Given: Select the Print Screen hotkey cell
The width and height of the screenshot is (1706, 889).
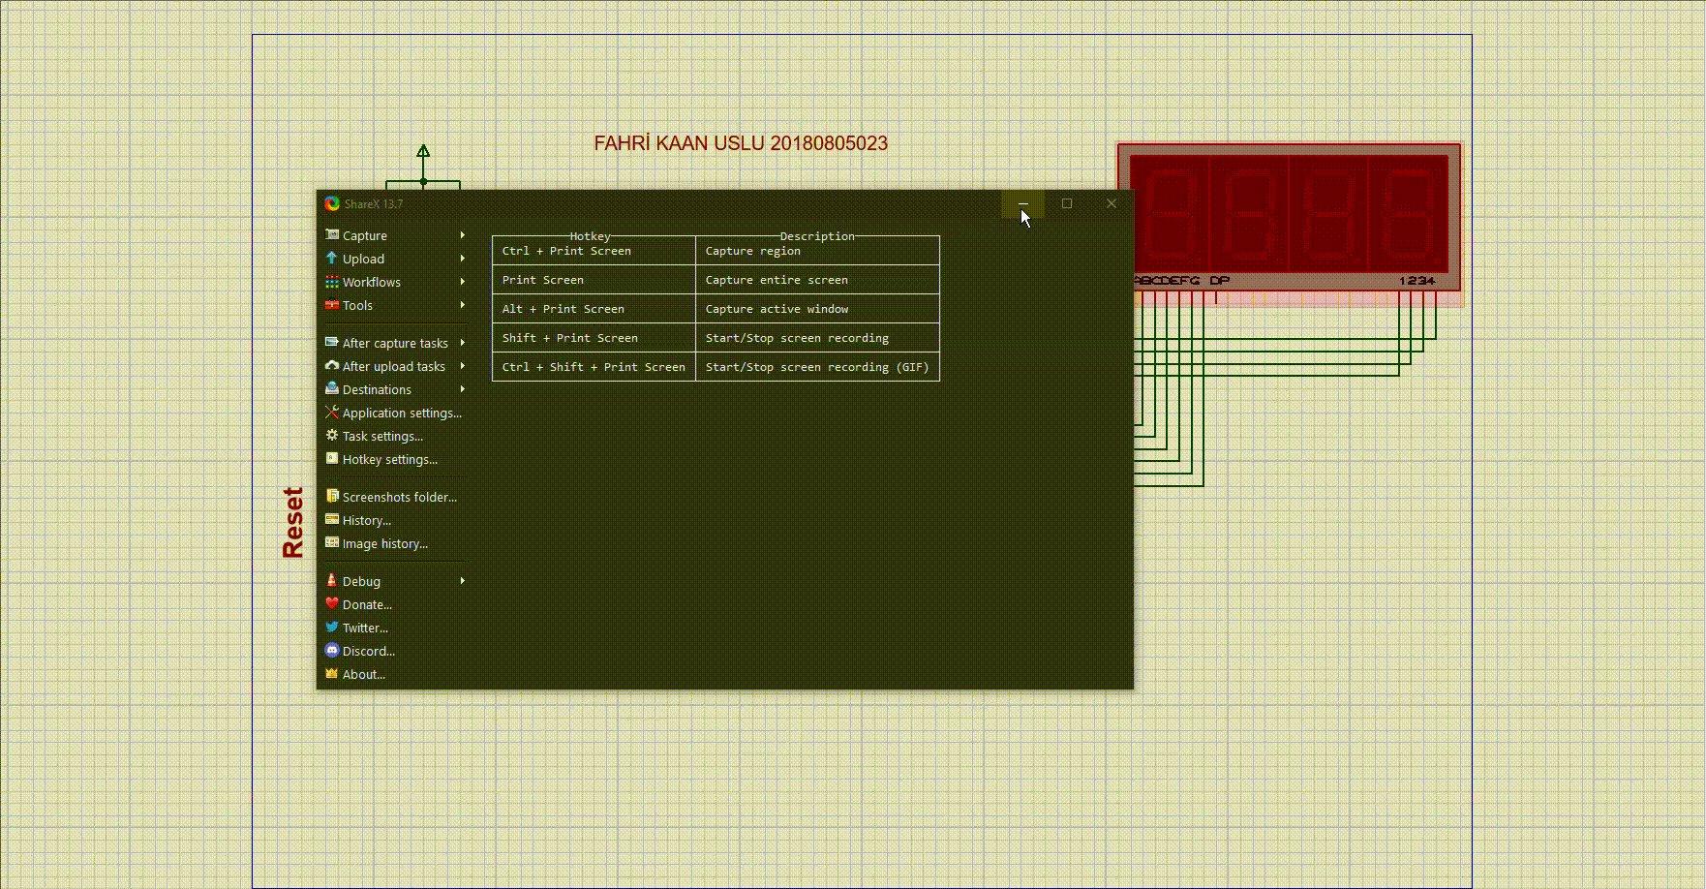Looking at the screenshot, I should coord(594,280).
